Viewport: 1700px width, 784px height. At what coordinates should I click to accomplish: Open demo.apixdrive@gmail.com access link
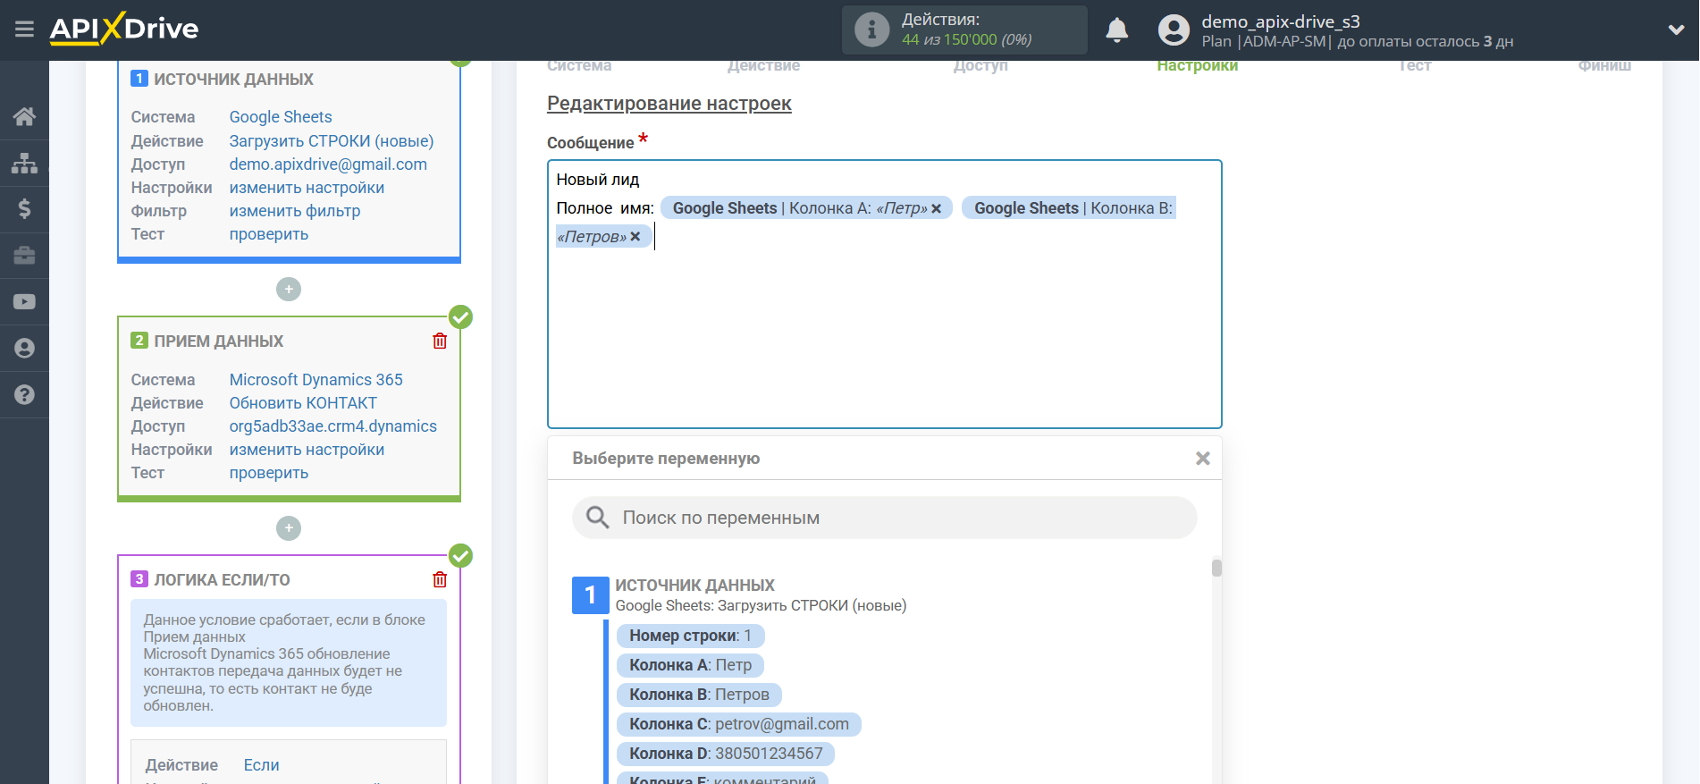(x=328, y=164)
